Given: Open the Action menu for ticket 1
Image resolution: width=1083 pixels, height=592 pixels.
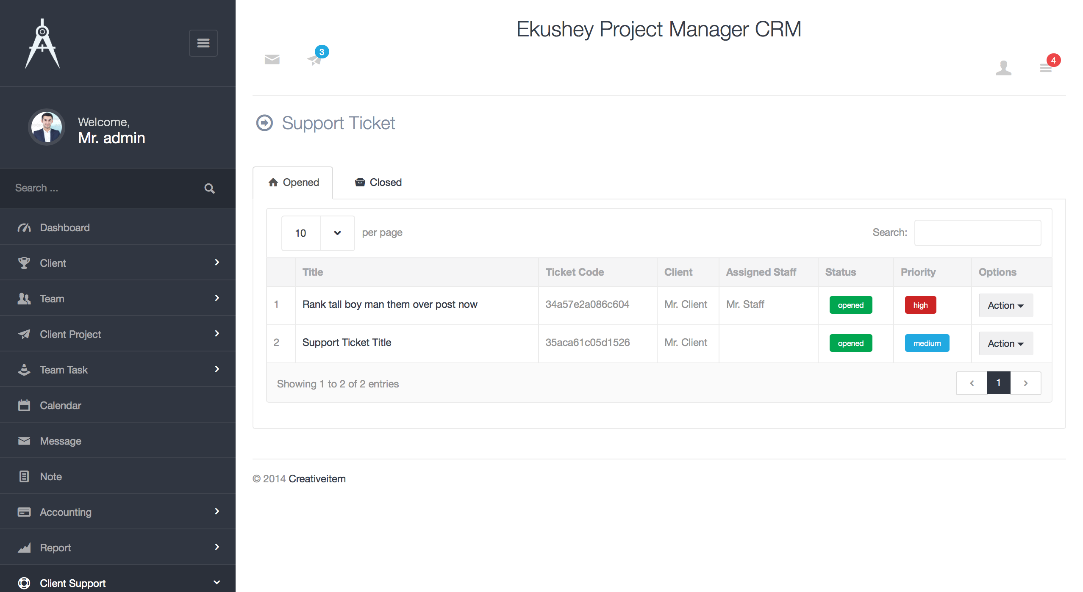Looking at the screenshot, I should click(1005, 305).
